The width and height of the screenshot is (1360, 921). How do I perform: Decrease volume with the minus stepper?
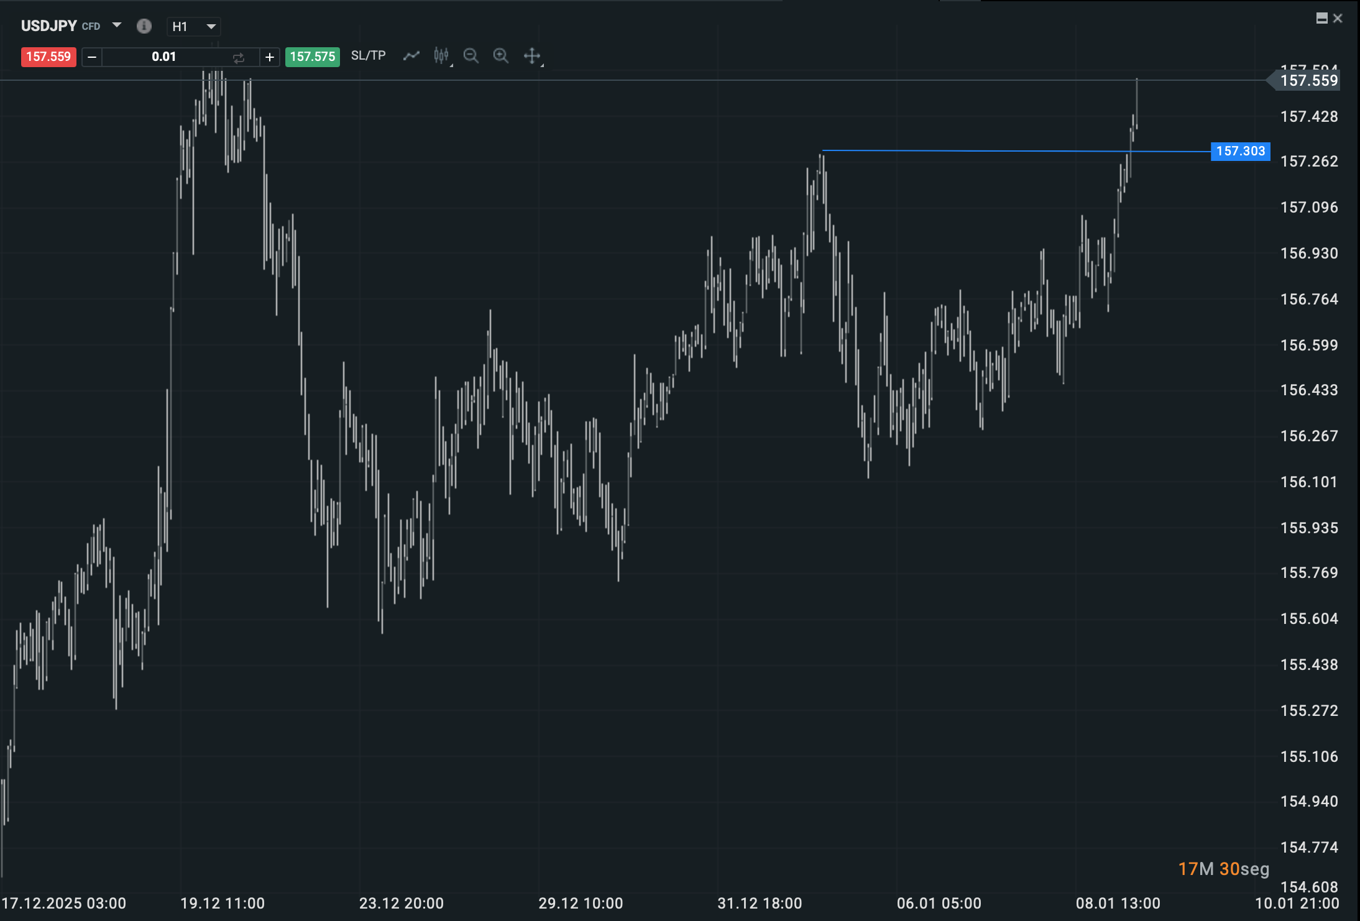(92, 57)
